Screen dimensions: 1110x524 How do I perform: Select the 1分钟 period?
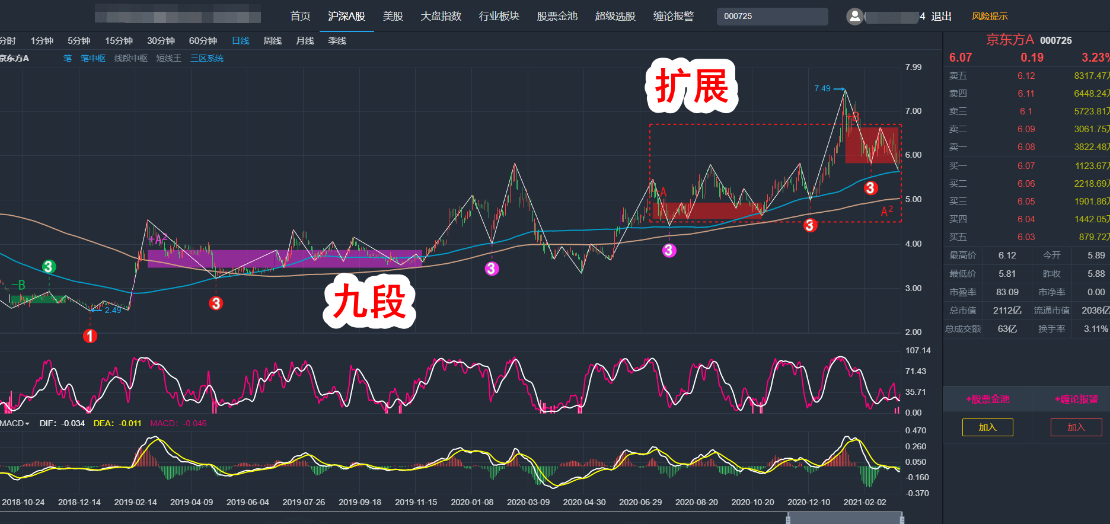(42, 40)
